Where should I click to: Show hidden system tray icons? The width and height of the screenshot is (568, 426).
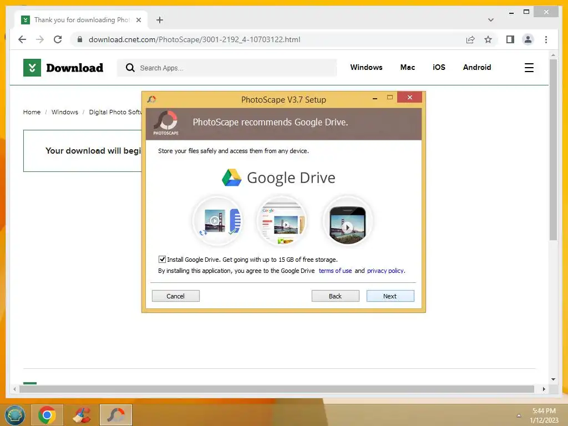pyautogui.click(x=519, y=415)
